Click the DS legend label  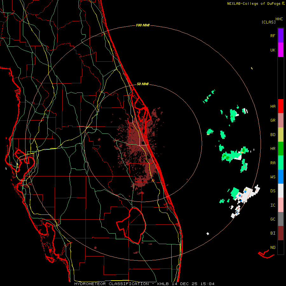273,191
